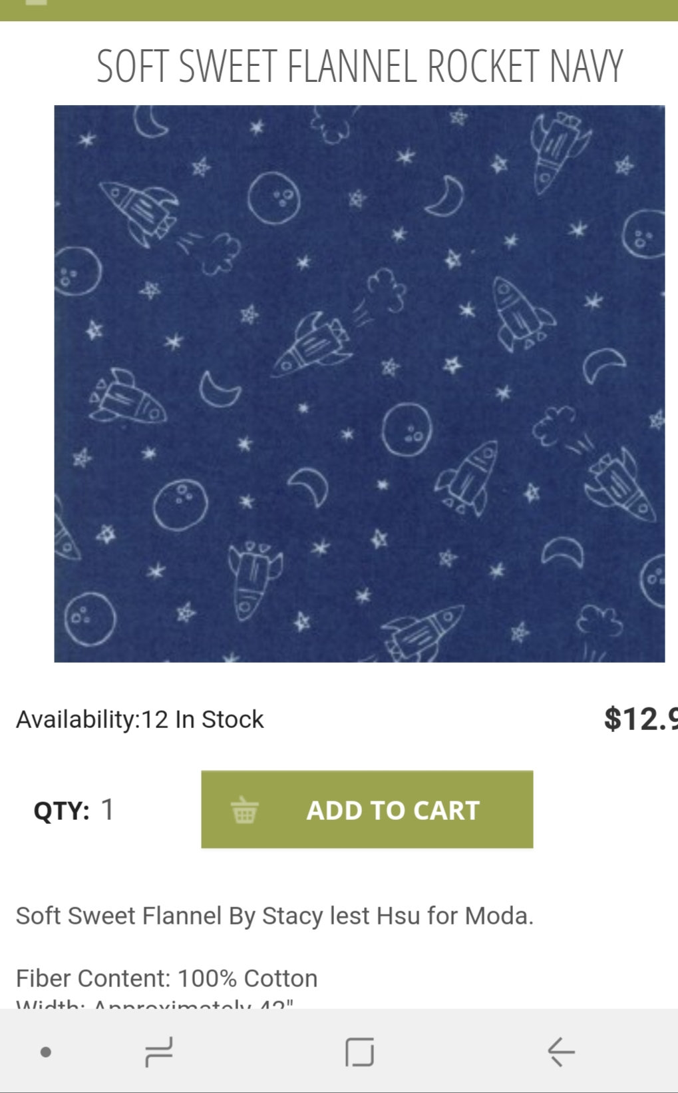Image resolution: width=678 pixels, height=1093 pixels.
Task: Tap the Fiber Content 100% Cotton line
Action: pyautogui.click(x=166, y=978)
